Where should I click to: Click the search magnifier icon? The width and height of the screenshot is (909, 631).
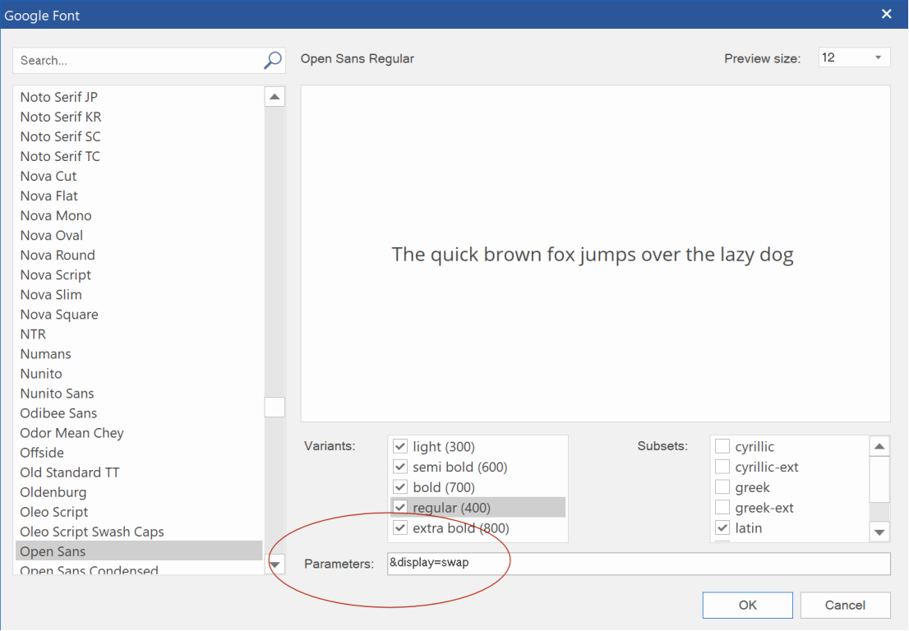(273, 60)
